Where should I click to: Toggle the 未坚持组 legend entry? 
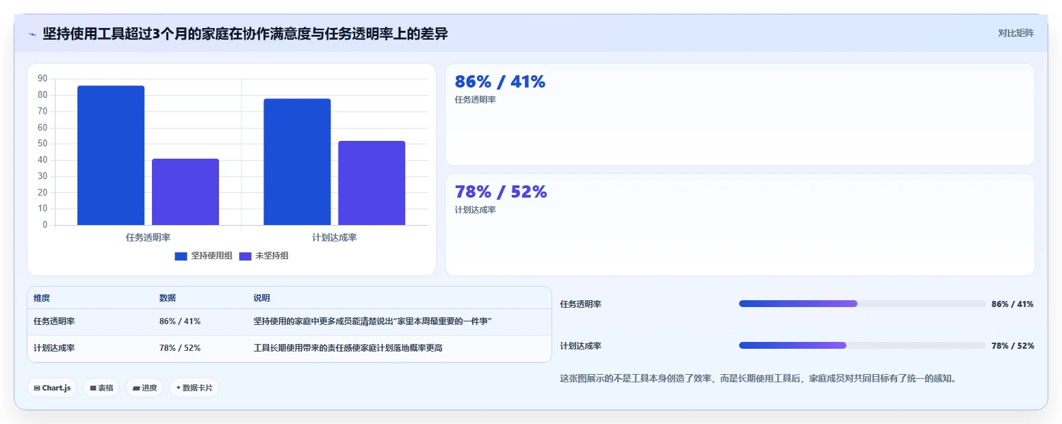coord(263,256)
